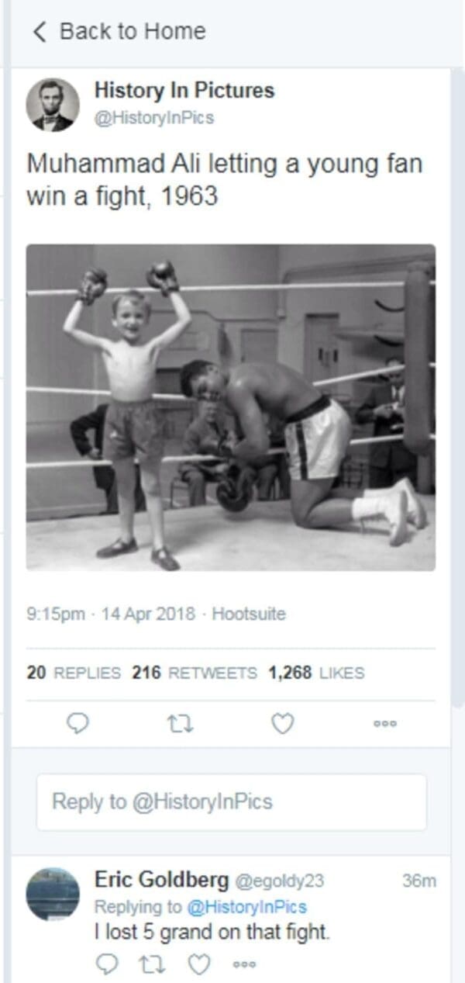Screen dimensions: 465x983
Task: Open the @HistoryInPics handle under account name
Action: [x=153, y=118]
